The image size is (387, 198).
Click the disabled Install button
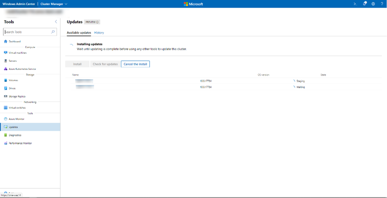(77, 64)
